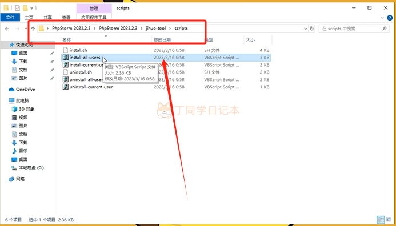This screenshot has height=226, width=396.
Task: Select the install-current-user script icon
Action: [x=65, y=65]
